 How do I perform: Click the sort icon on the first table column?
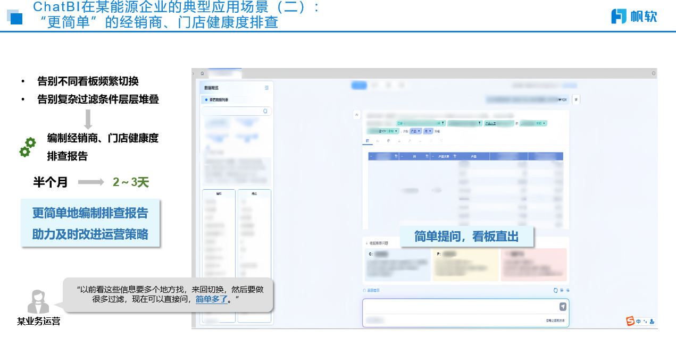(396, 156)
